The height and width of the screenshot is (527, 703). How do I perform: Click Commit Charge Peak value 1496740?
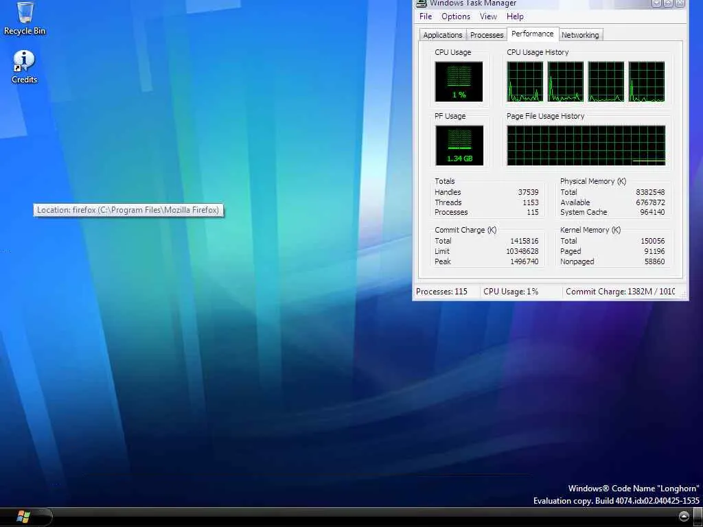[x=524, y=261]
